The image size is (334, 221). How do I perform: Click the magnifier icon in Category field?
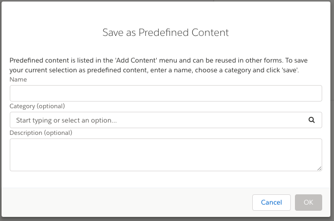pyautogui.click(x=311, y=120)
